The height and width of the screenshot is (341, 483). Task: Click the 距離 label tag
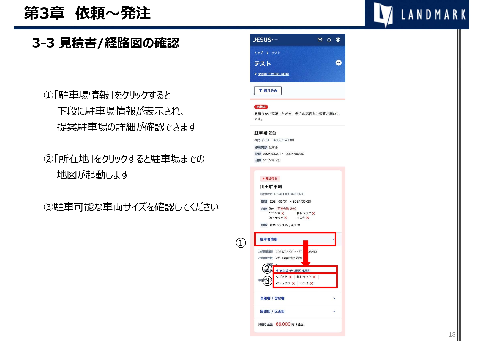tap(264, 225)
